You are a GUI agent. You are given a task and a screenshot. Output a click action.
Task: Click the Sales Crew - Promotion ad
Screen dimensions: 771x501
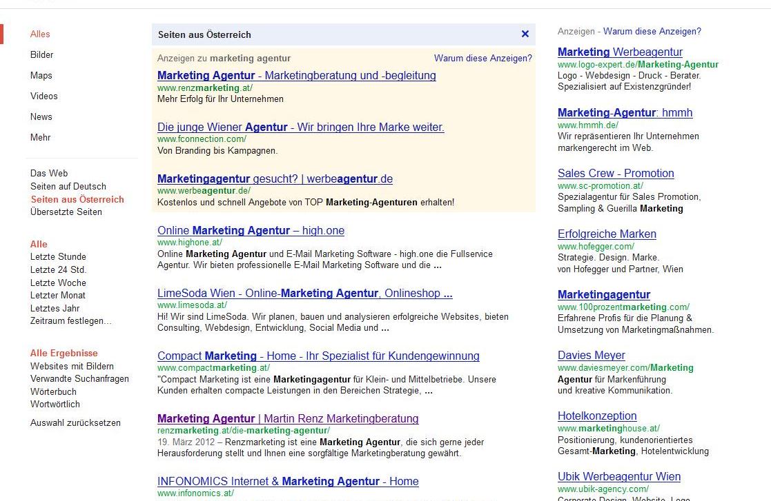click(616, 173)
